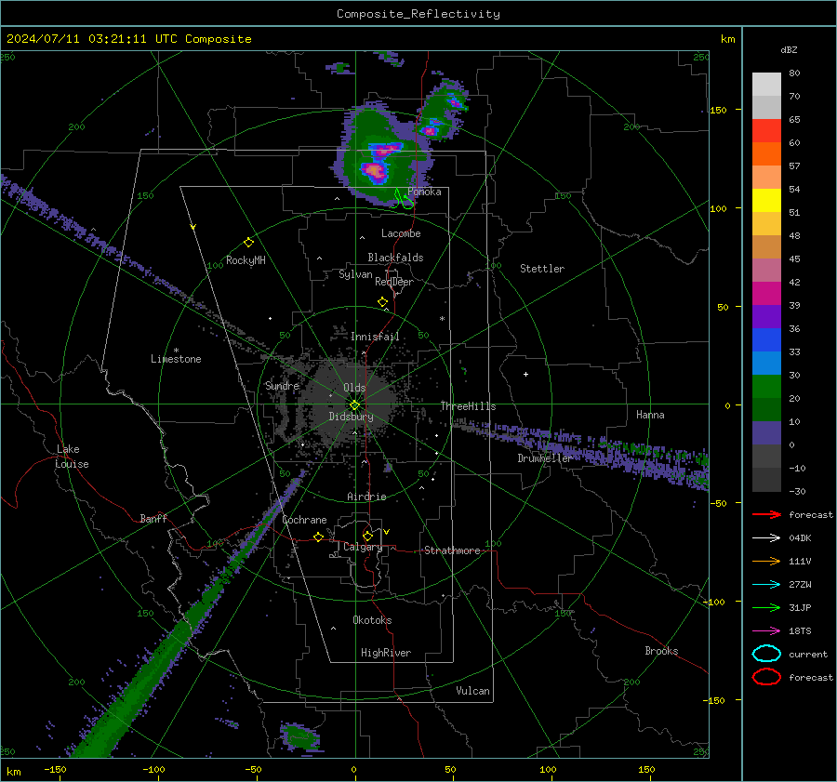This screenshot has width=837, height=782.
Task: Click the intense storm core northwest of Ponoka
Action: click(x=376, y=171)
